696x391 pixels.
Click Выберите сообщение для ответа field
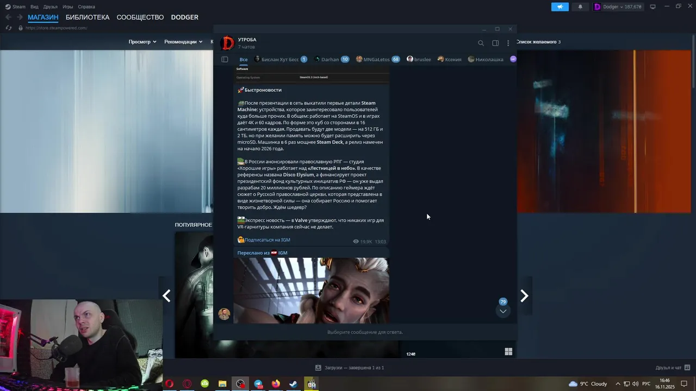(x=365, y=332)
